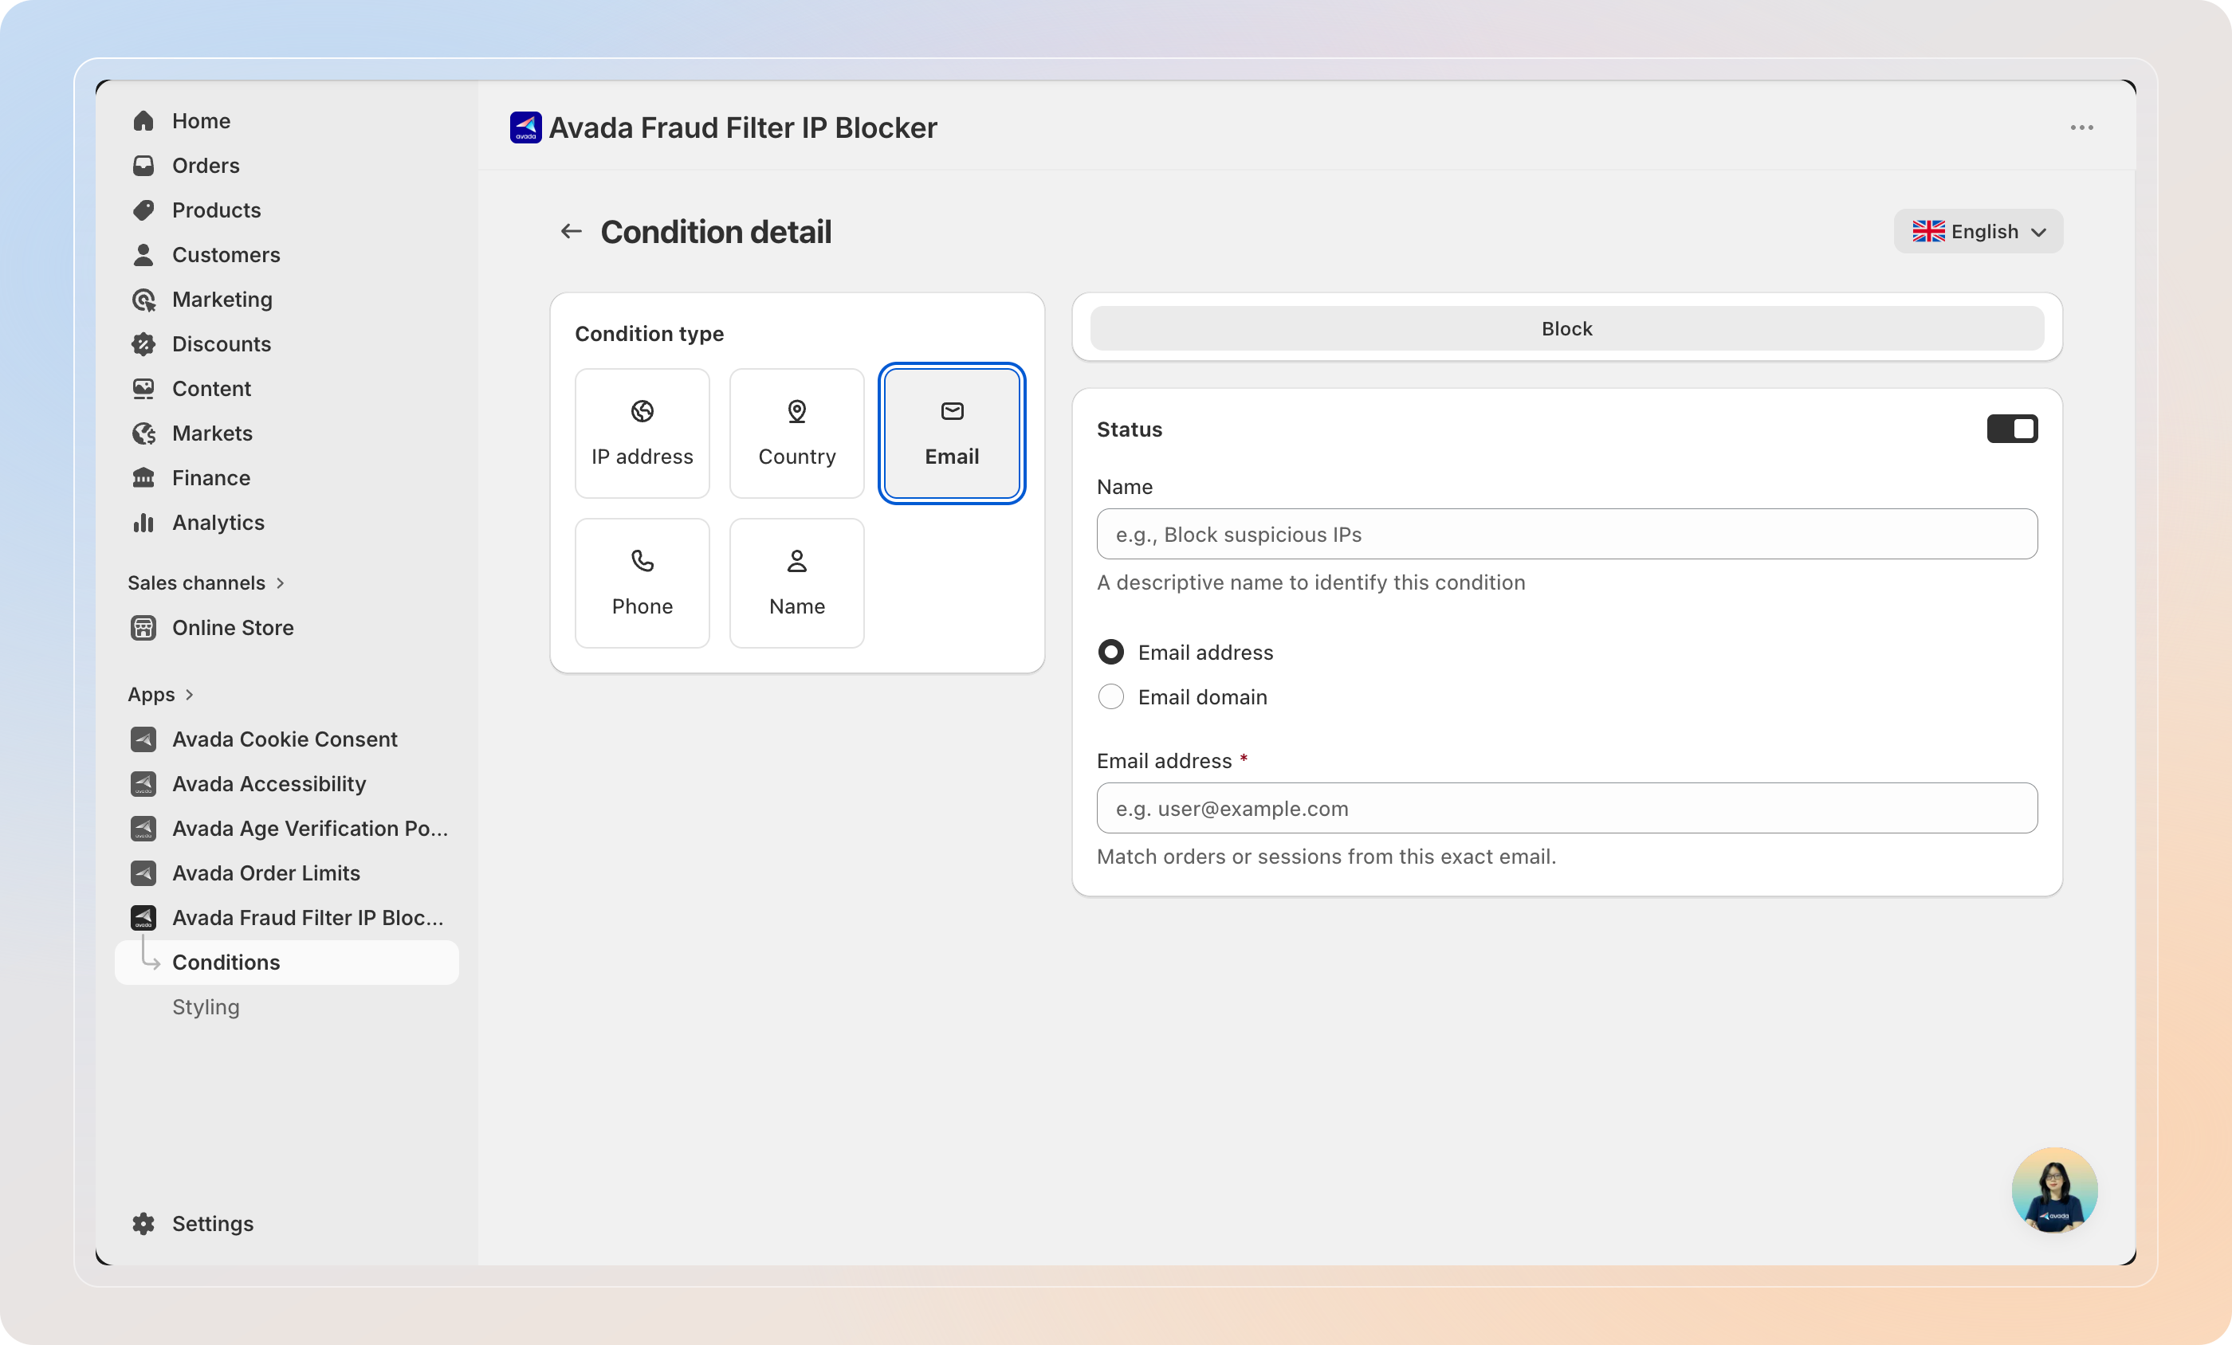This screenshot has height=1345, width=2232.
Task: Click the Orders inbox icon
Action: pyautogui.click(x=143, y=166)
